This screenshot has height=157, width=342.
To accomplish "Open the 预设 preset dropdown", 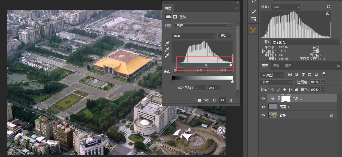I will pyautogui.click(x=202, y=25).
